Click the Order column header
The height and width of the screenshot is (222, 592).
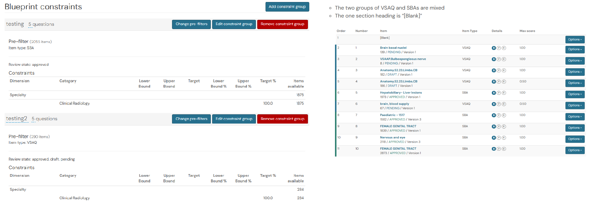coord(341,31)
